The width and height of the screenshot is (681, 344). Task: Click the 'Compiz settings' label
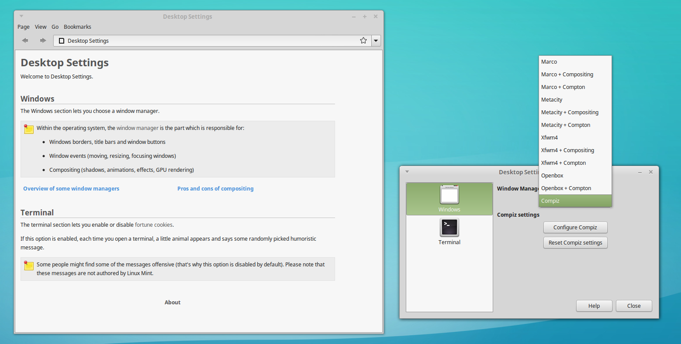pos(518,215)
